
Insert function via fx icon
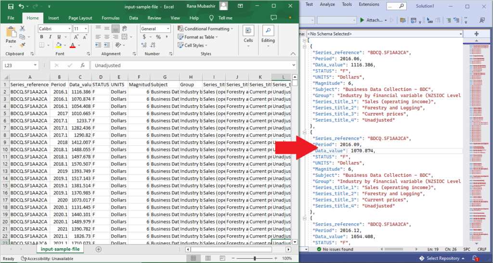[82, 65]
